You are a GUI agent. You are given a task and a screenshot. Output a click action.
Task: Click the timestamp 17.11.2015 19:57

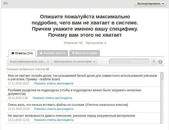pos(19,83)
